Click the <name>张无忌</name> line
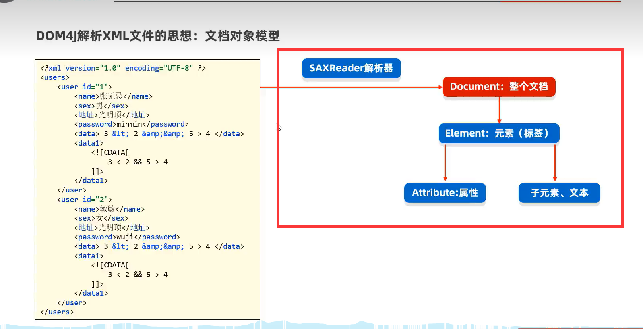 tap(113, 96)
